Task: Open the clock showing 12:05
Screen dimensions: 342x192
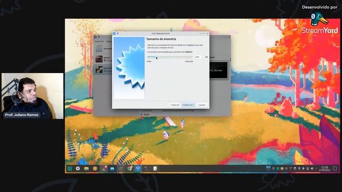Action: [324, 169]
